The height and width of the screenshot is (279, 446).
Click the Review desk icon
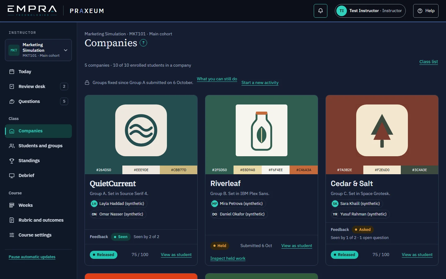coord(12,86)
